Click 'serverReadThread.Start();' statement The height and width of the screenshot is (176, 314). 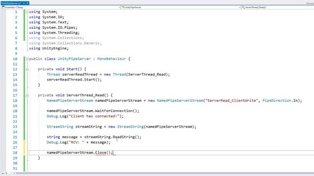click(x=74, y=80)
